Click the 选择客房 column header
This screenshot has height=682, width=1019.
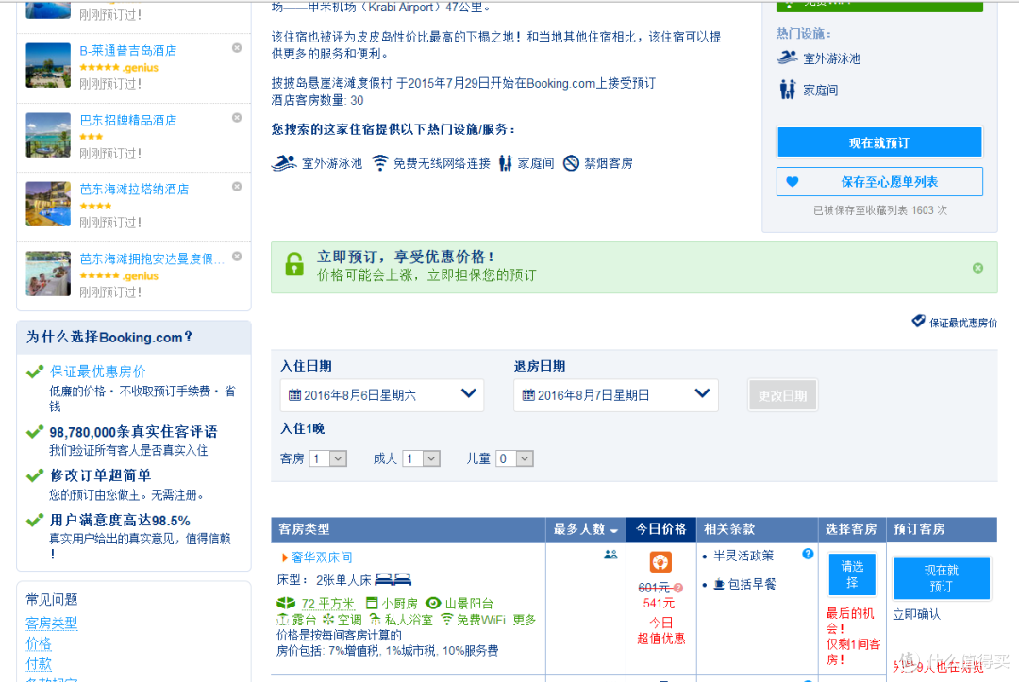[x=851, y=529]
